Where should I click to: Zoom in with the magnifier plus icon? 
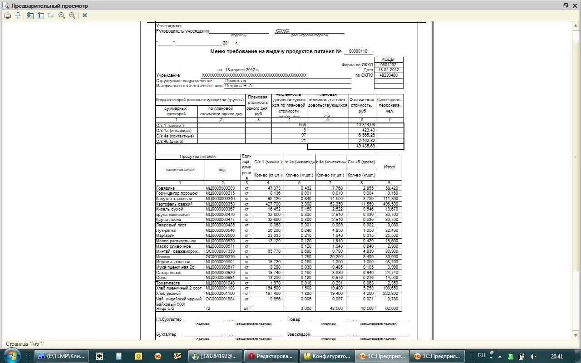[x=62, y=15]
